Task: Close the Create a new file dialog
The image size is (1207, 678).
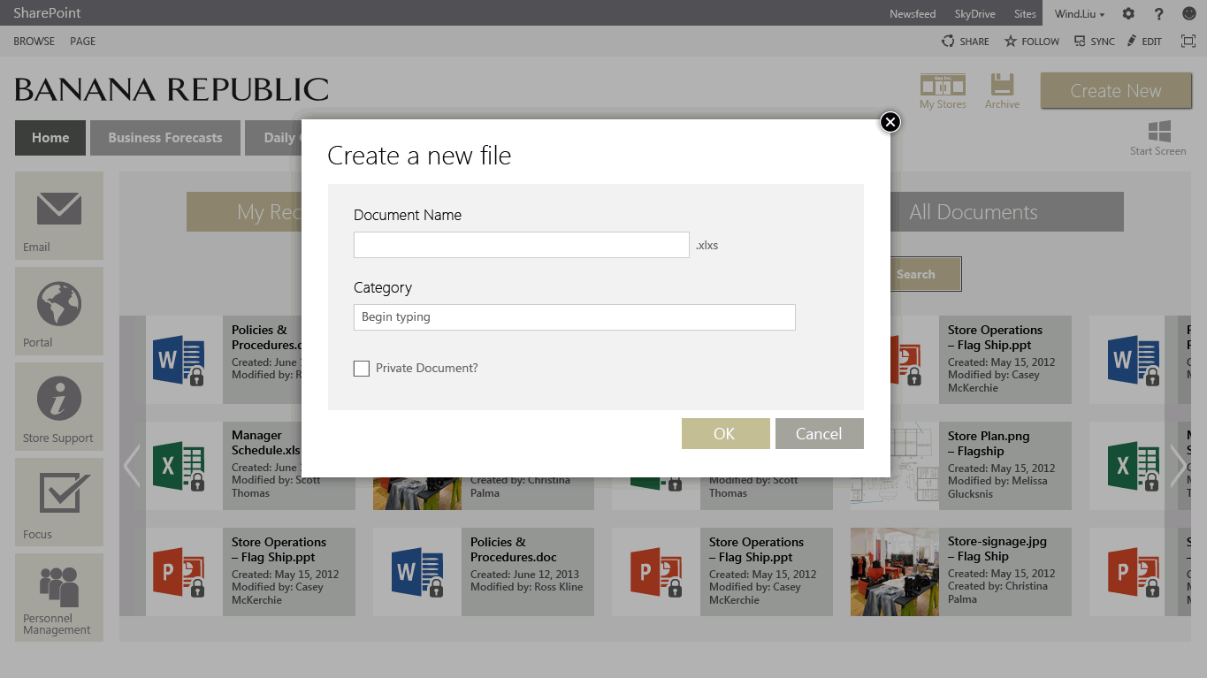Action: 890,122
